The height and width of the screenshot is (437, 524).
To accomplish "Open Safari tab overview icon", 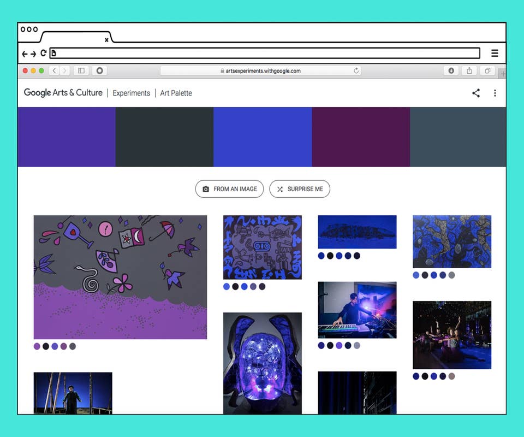I will tap(487, 70).
